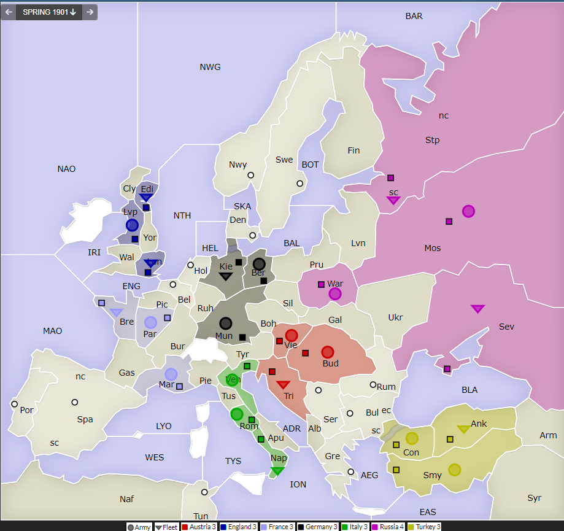
Task: Select the French fleet in Brest
Action: pyautogui.click(x=116, y=312)
